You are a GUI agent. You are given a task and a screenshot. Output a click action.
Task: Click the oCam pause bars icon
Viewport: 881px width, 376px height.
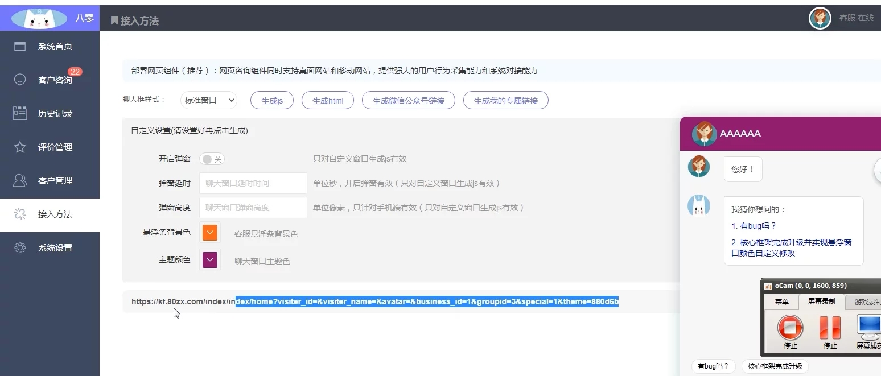pyautogui.click(x=829, y=327)
